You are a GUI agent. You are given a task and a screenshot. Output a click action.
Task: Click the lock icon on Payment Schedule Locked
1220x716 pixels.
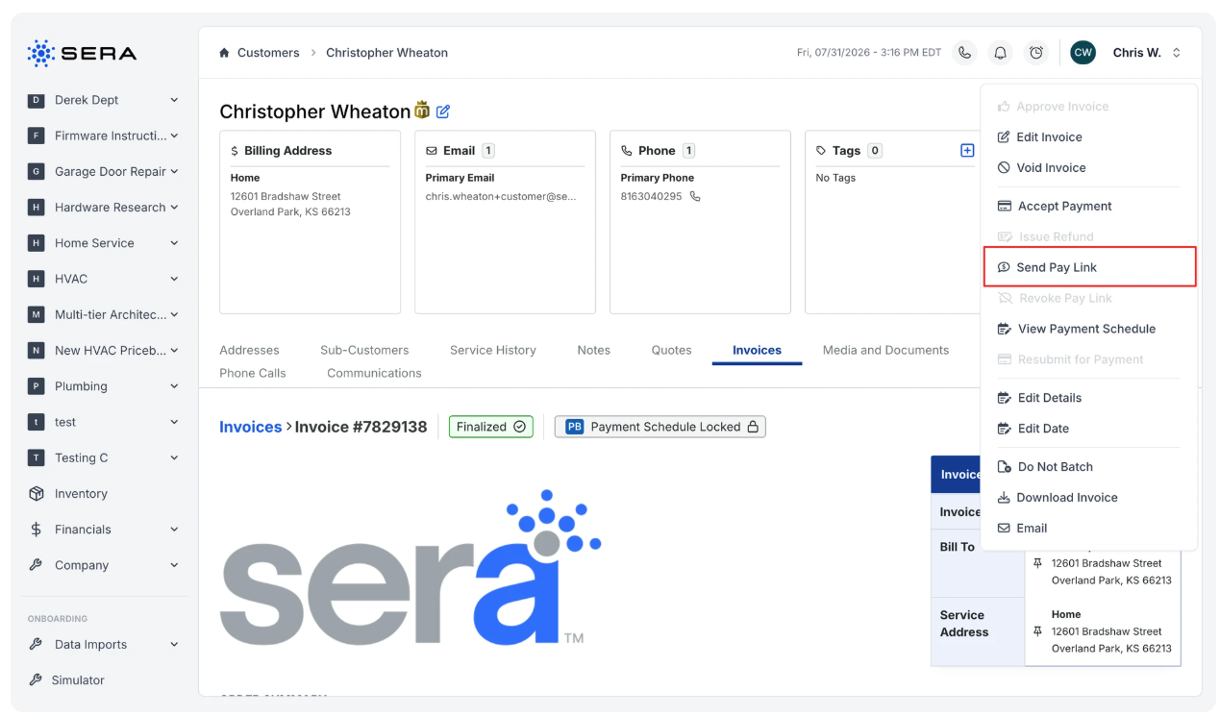click(753, 427)
